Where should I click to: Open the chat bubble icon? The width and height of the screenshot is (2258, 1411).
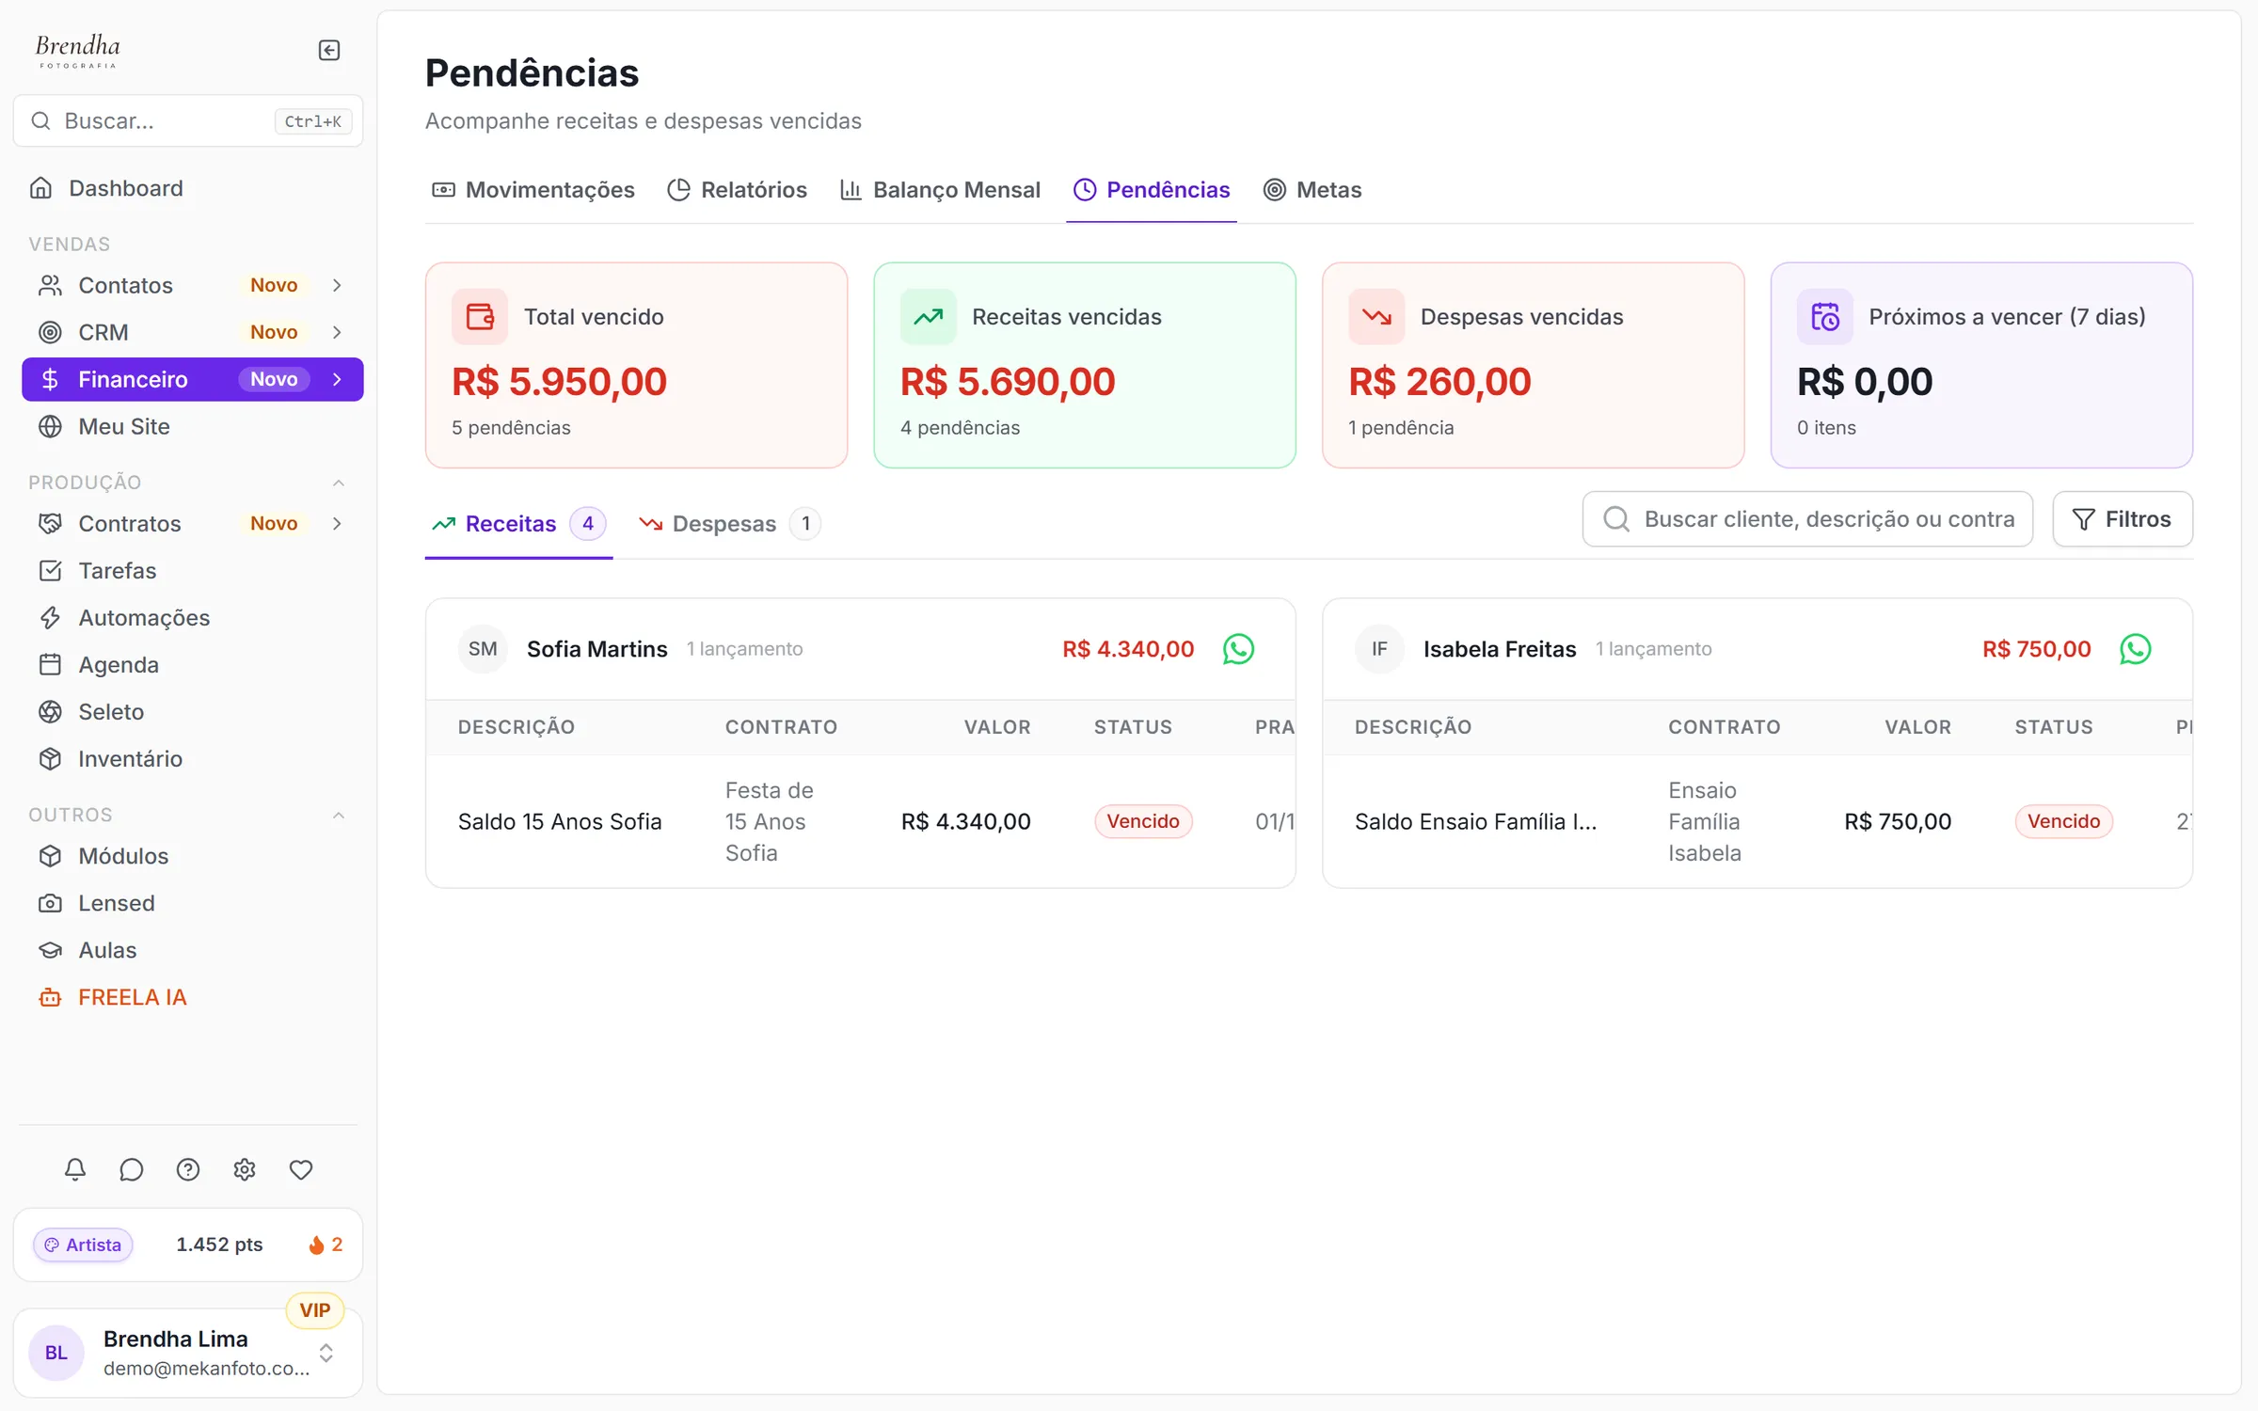[x=132, y=1169]
